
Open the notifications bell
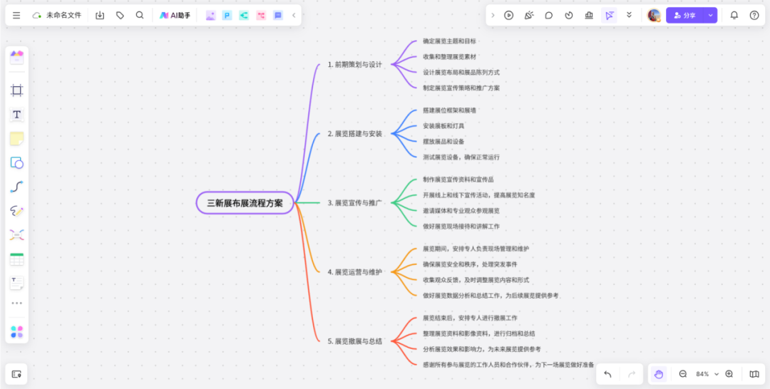(734, 16)
